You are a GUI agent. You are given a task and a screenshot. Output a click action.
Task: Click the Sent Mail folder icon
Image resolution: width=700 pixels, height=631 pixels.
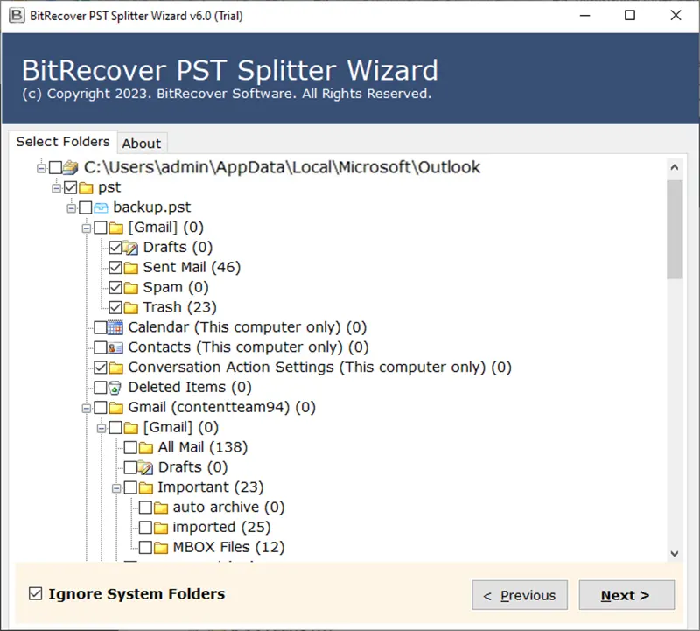coord(131,267)
